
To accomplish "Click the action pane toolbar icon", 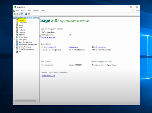I will coord(29,14).
